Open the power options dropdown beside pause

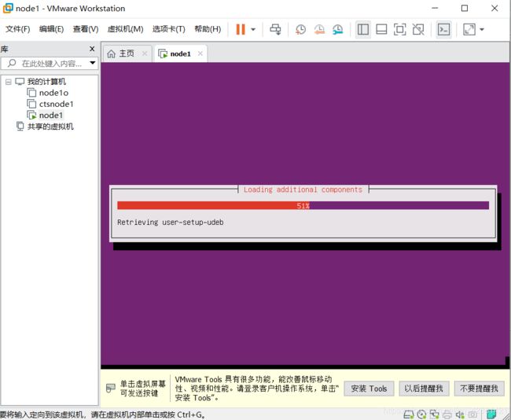253,30
